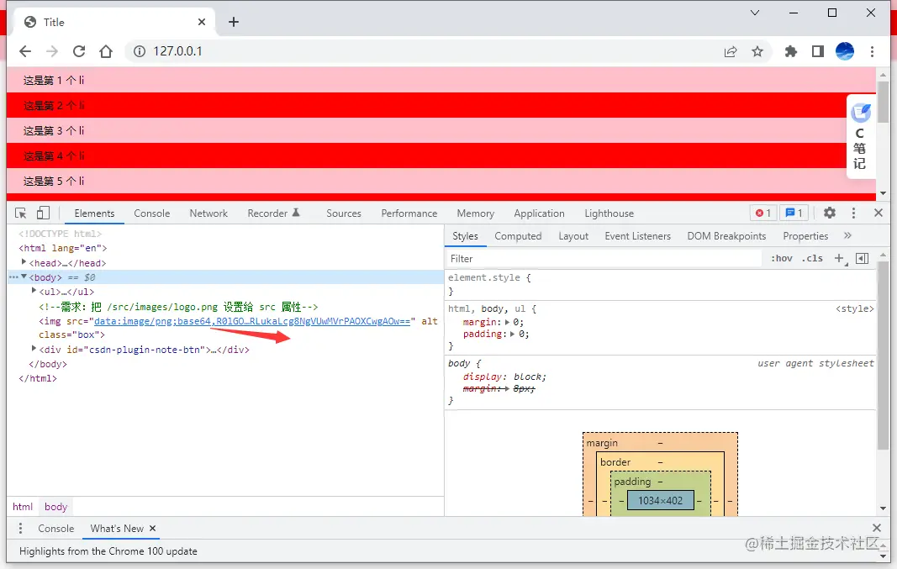Open the tab search chevron
The height and width of the screenshot is (569, 897).
tap(755, 13)
